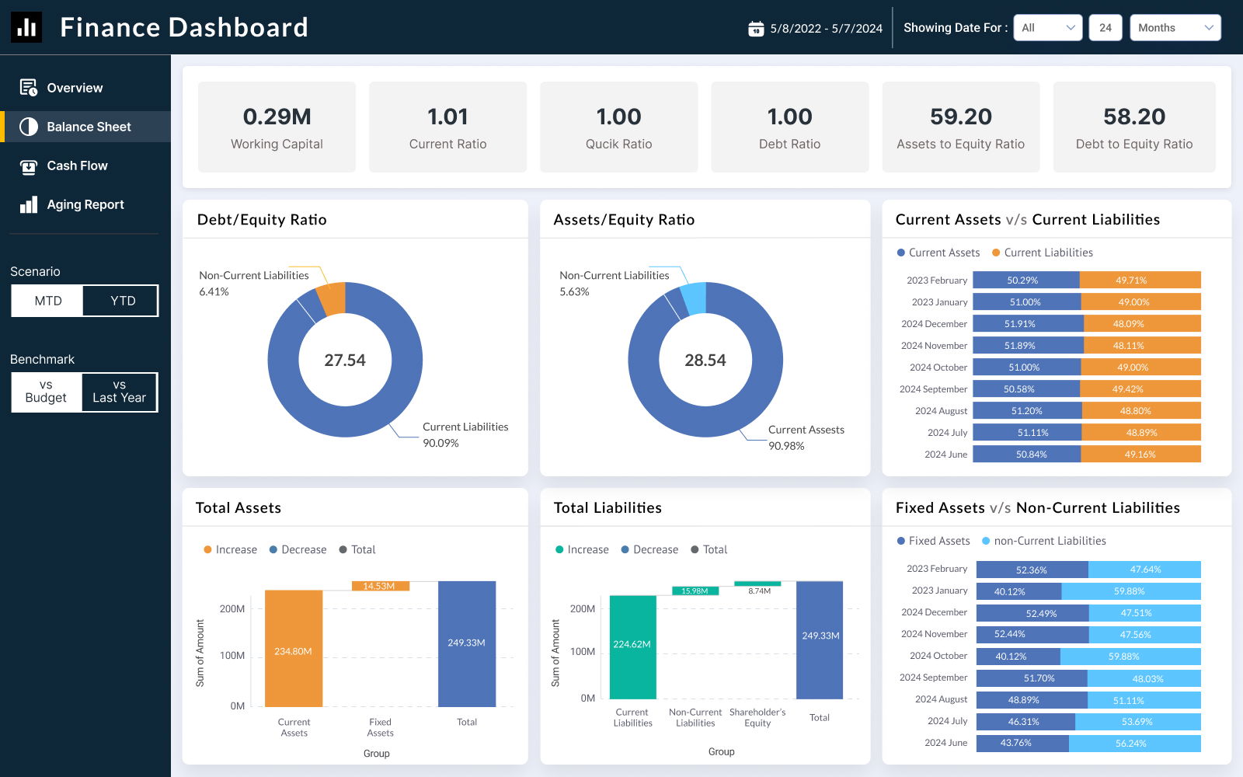Viewport: 1243px width, 777px height.
Task: Click the Overview sidebar icon
Action: [29, 88]
